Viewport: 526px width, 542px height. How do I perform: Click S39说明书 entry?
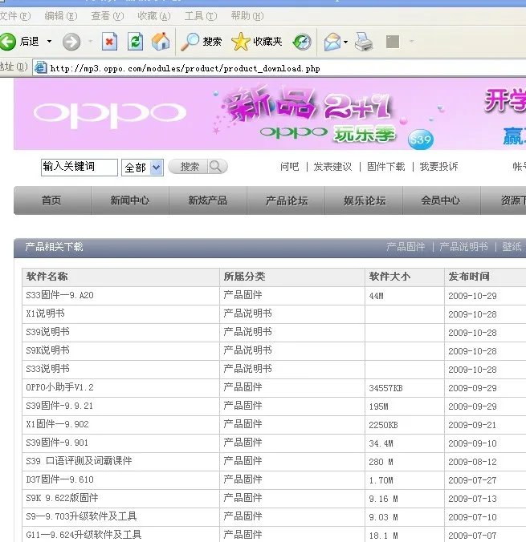[x=48, y=332]
